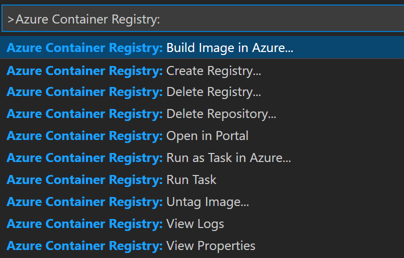Viewport: 404px width, 258px height.
Task: Choose the Create Registry command
Action: (213, 70)
